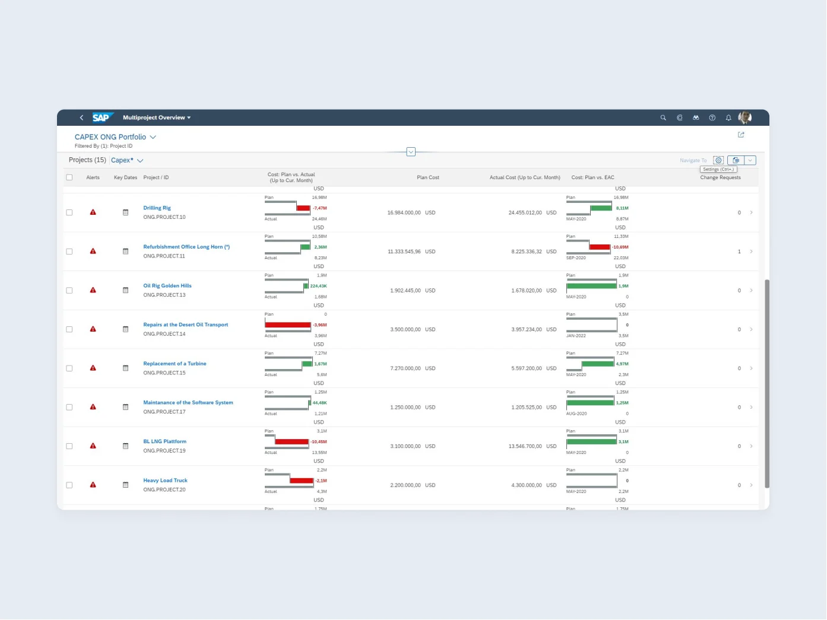The width and height of the screenshot is (827, 620).
Task: Open the notifications bell
Action: [x=728, y=117]
